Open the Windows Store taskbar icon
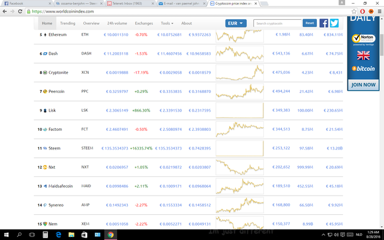The height and width of the screenshot is (240, 384). point(84,235)
